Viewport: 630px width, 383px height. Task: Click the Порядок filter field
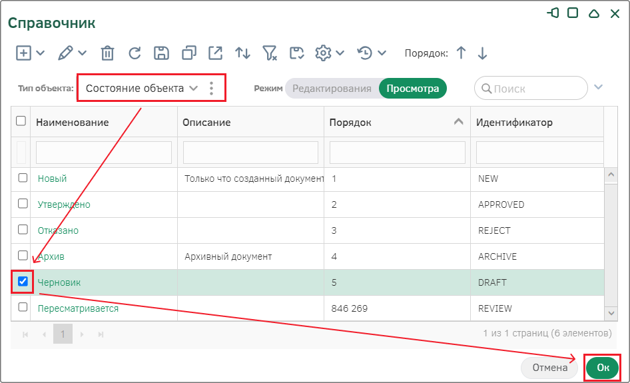click(398, 153)
